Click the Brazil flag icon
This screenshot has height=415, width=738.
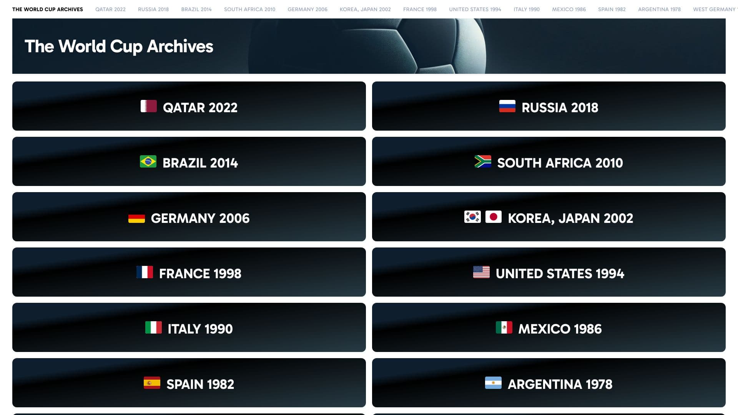pyautogui.click(x=148, y=161)
